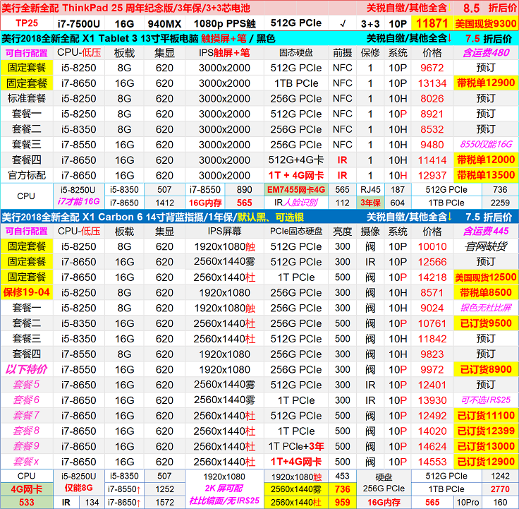Click the 13134 price cell
The height and width of the screenshot is (509, 519).
click(x=432, y=83)
